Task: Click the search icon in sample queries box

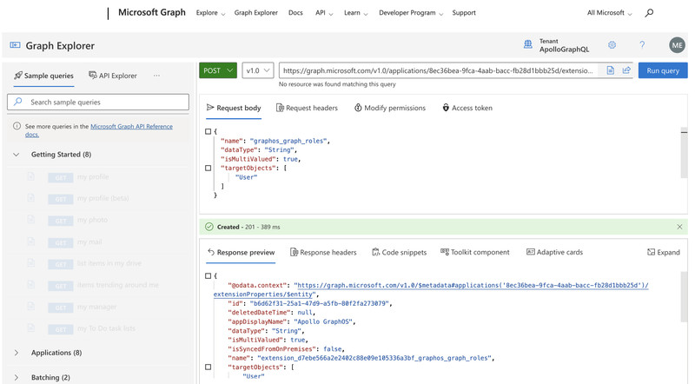Action: [17, 102]
